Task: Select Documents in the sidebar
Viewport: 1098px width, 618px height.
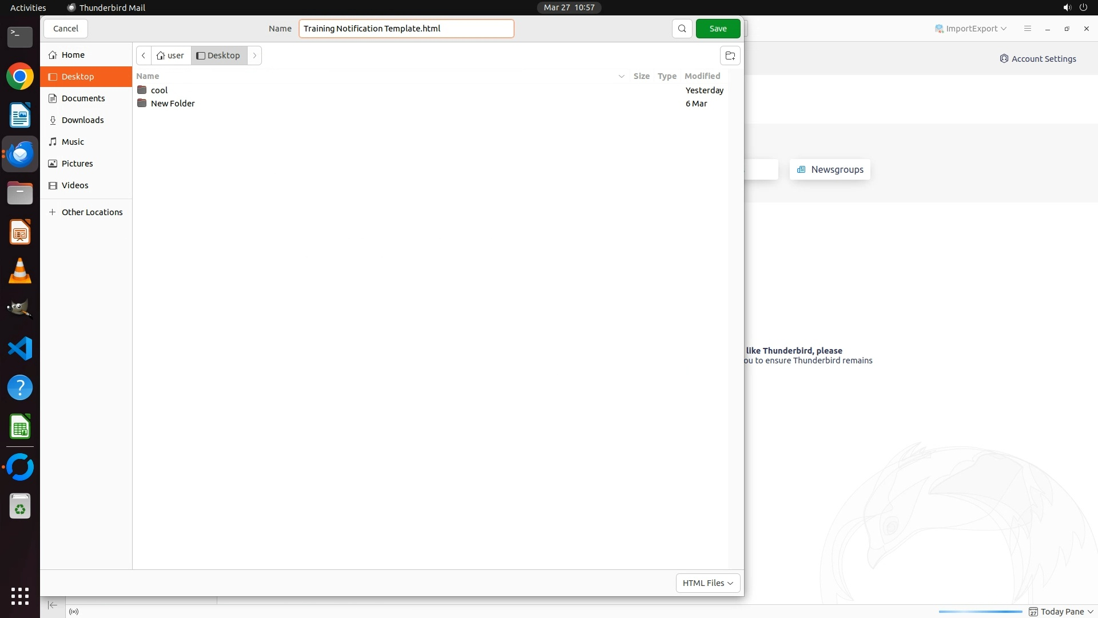Action: [x=83, y=98]
